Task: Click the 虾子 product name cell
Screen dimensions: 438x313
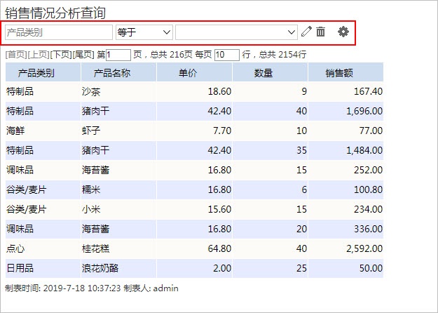Action: [x=118, y=131]
